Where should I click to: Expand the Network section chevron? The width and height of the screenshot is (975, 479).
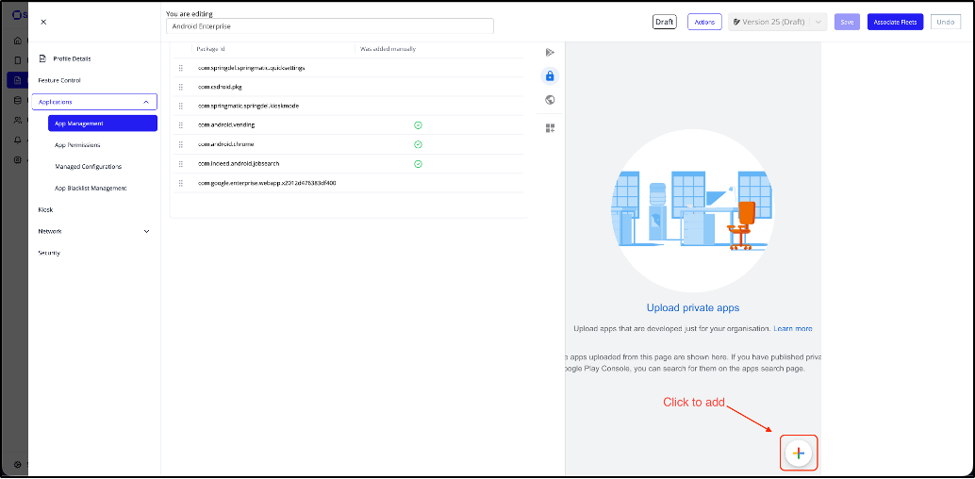point(147,231)
